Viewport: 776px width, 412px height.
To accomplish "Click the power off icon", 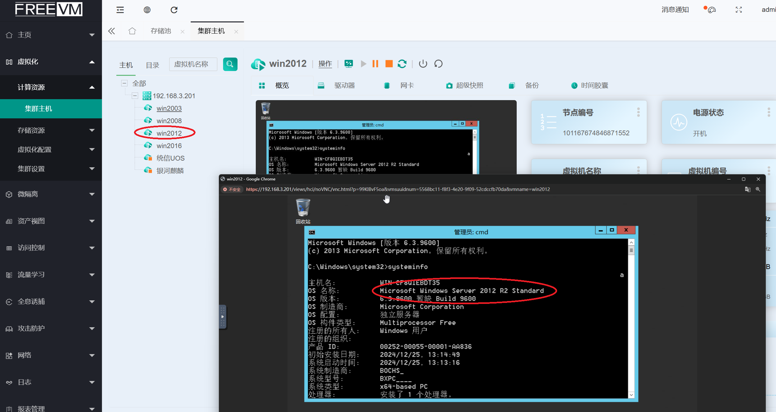I will pyautogui.click(x=423, y=64).
